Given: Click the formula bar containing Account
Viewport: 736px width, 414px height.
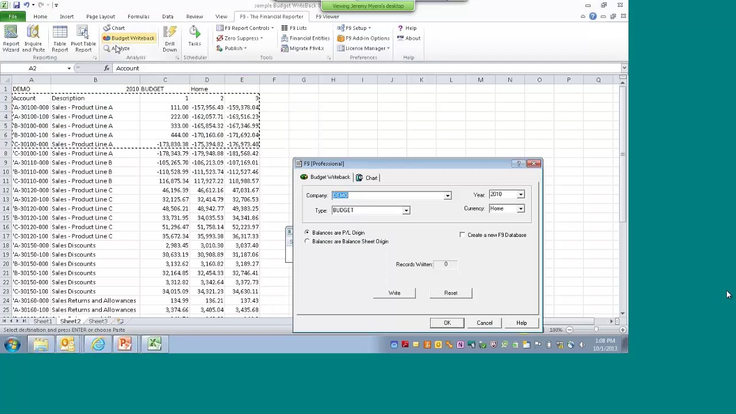Looking at the screenshot, I should pyautogui.click(x=366, y=68).
